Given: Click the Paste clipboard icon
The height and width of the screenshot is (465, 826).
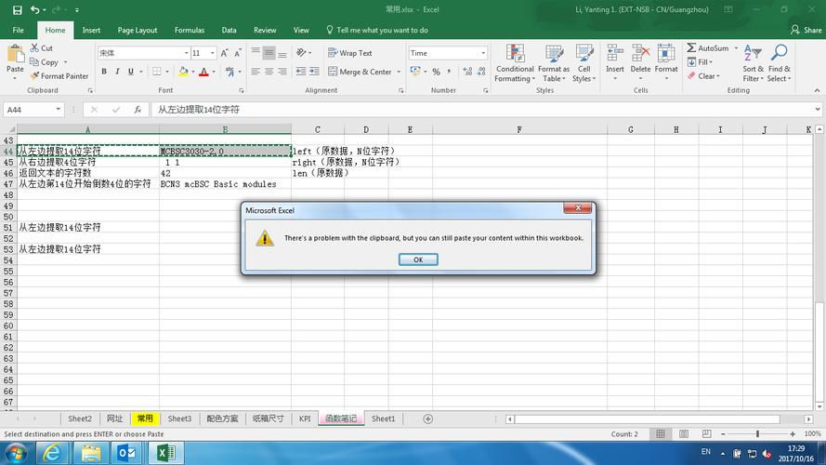Looking at the screenshot, I should click(15, 54).
